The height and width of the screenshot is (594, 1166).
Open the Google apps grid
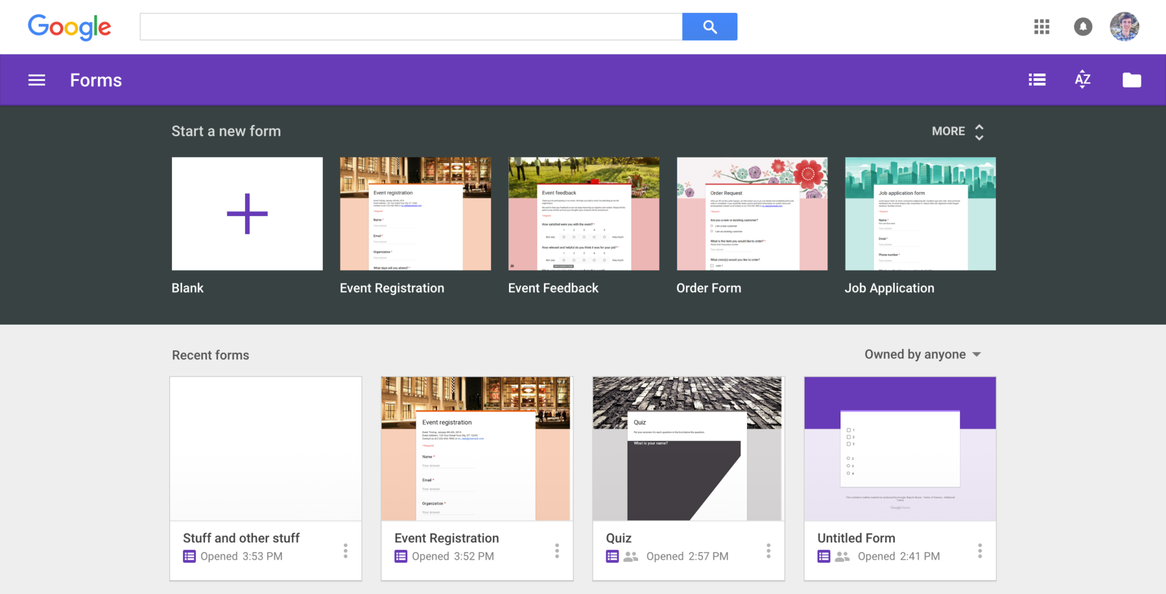[1041, 27]
